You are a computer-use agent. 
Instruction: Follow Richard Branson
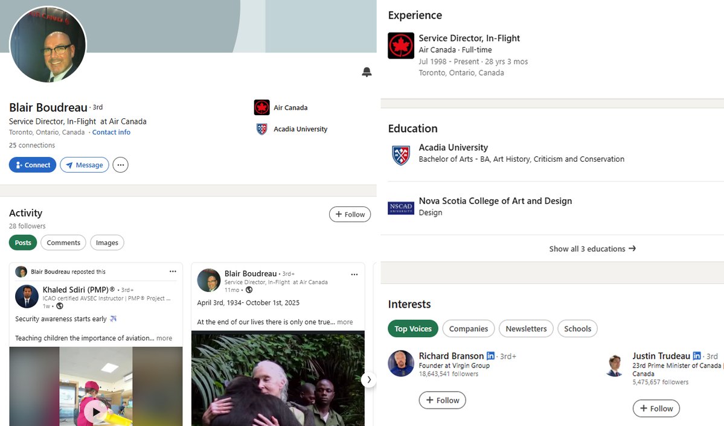(x=443, y=400)
